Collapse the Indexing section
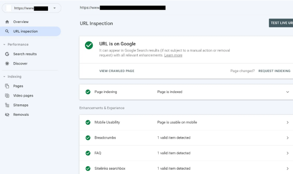293x174 pixels. 4,77
